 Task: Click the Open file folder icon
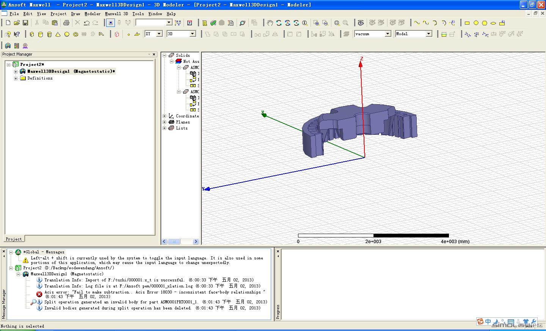17,23
